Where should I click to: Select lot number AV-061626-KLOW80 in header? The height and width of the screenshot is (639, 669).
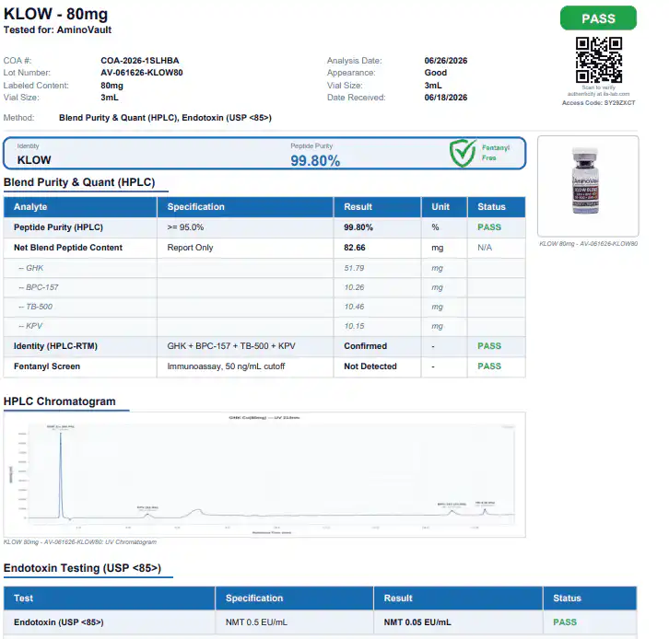pyautogui.click(x=142, y=73)
